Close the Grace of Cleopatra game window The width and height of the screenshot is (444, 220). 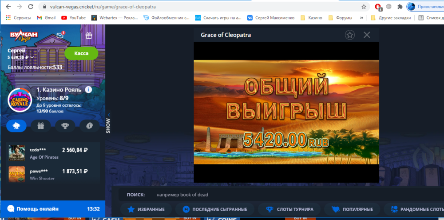click(x=367, y=35)
